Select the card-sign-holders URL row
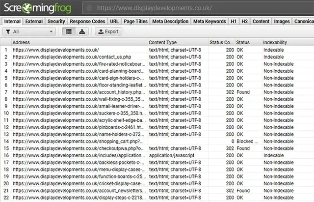 pos(78,78)
